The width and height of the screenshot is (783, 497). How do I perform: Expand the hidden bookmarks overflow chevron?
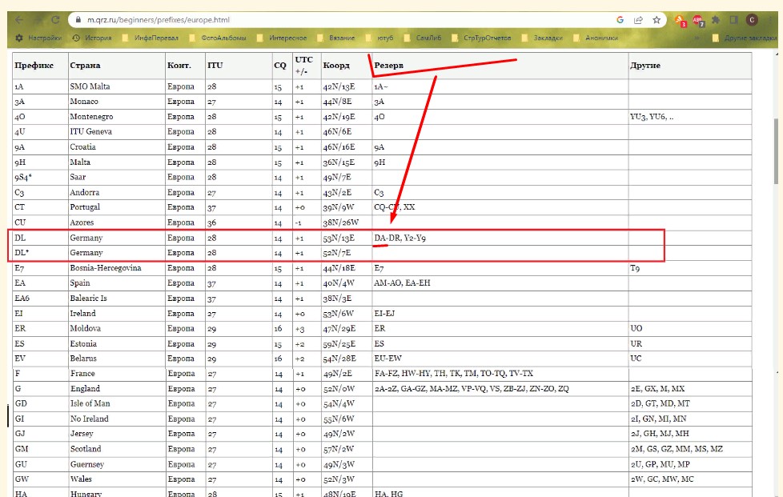[697, 38]
